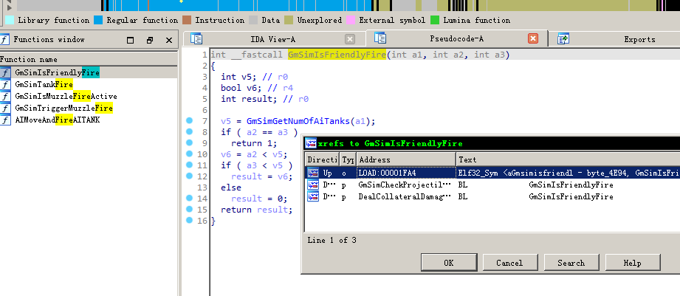Select GmSimIsMuzzleFireActive function row
The width and height of the screenshot is (680, 296).
(89, 96)
